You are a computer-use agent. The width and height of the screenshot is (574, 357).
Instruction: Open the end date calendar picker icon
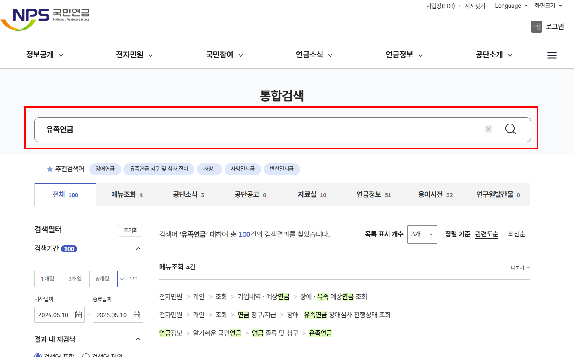point(137,315)
